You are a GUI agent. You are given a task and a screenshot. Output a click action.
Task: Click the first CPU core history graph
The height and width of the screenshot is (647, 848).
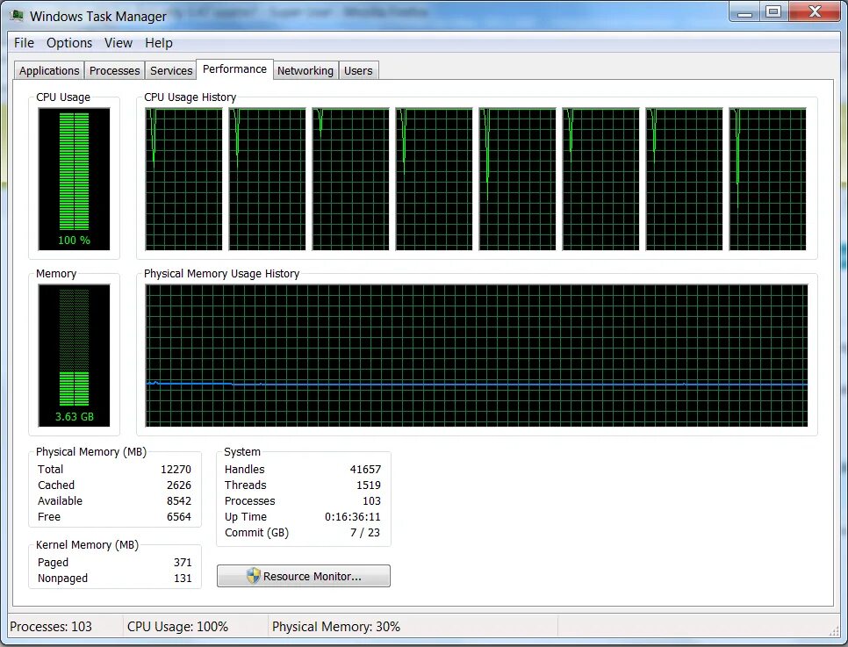click(183, 179)
